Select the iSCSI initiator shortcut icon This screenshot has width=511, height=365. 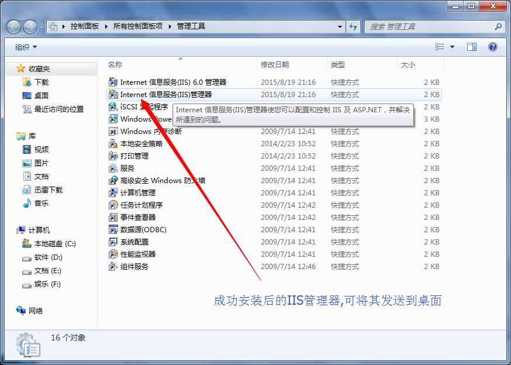(x=113, y=106)
